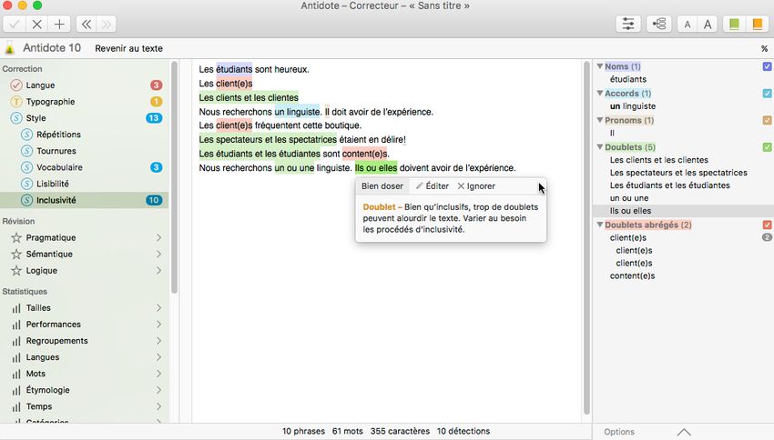Select the Typographie view
Screen dimensions: 774x440
pos(85,102)
